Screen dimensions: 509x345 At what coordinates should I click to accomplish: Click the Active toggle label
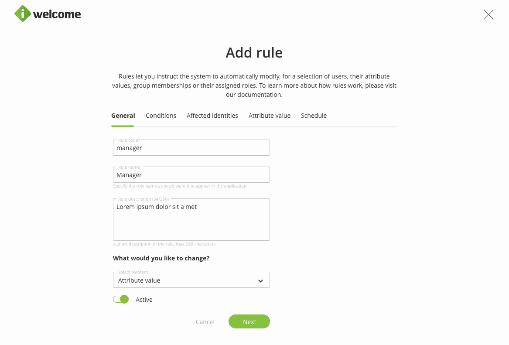pyautogui.click(x=144, y=300)
